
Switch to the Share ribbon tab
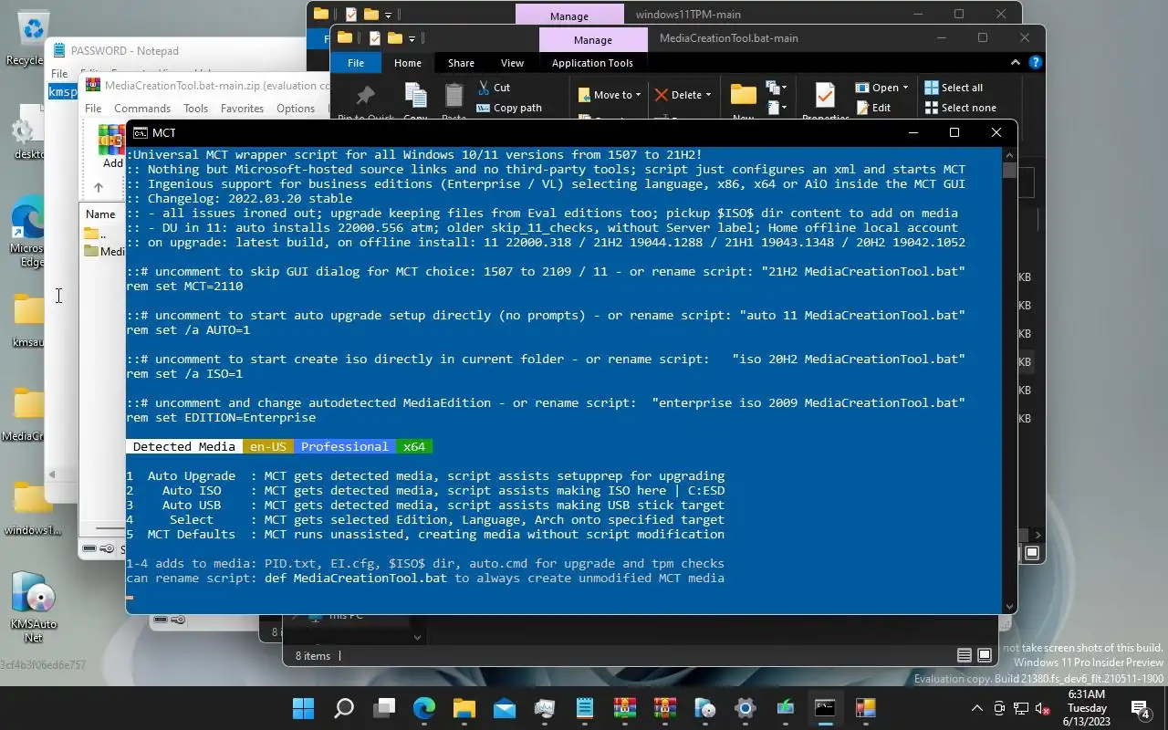[x=461, y=63]
